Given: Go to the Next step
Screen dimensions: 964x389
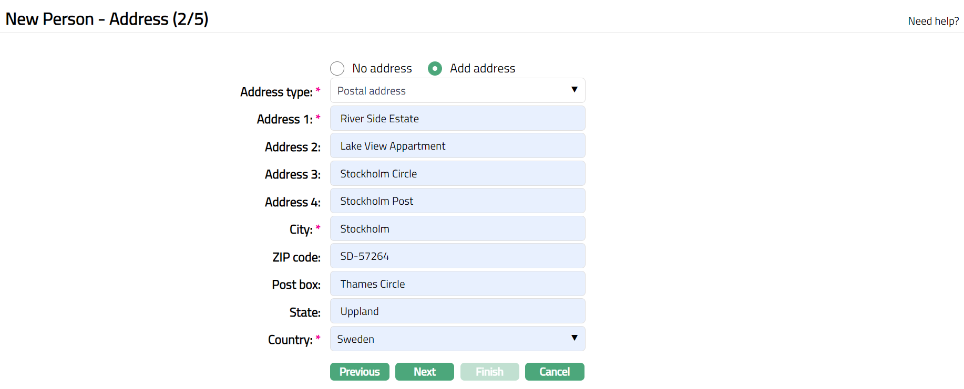Looking at the screenshot, I should [x=424, y=372].
